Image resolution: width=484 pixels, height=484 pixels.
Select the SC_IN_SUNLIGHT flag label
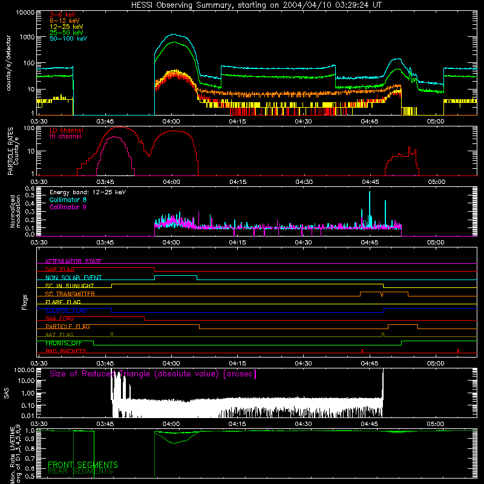coord(70,286)
